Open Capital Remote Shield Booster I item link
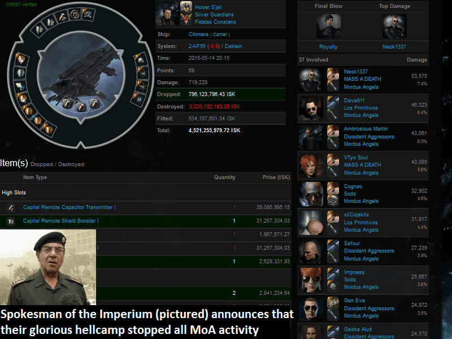This screenshot has width=452, height=339. (61, 221)
